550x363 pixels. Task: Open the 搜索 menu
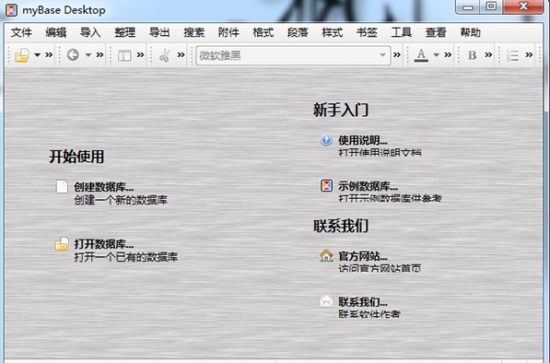pyautogui.click(x=194, y=32)
